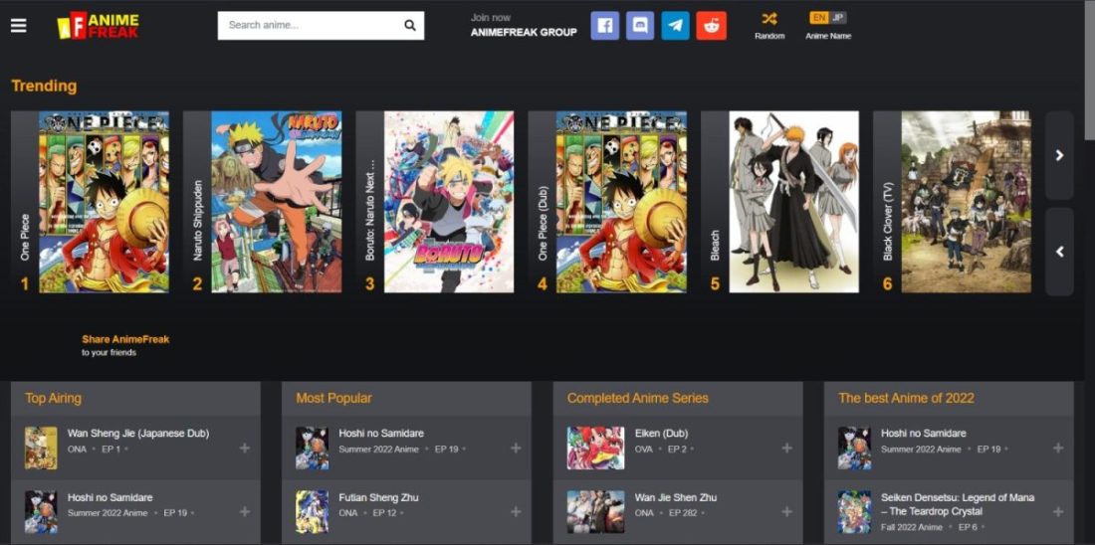Open the Most Popular section heading
The height and width of the screenshot is (545, 1095).
(x=333, y=399)
